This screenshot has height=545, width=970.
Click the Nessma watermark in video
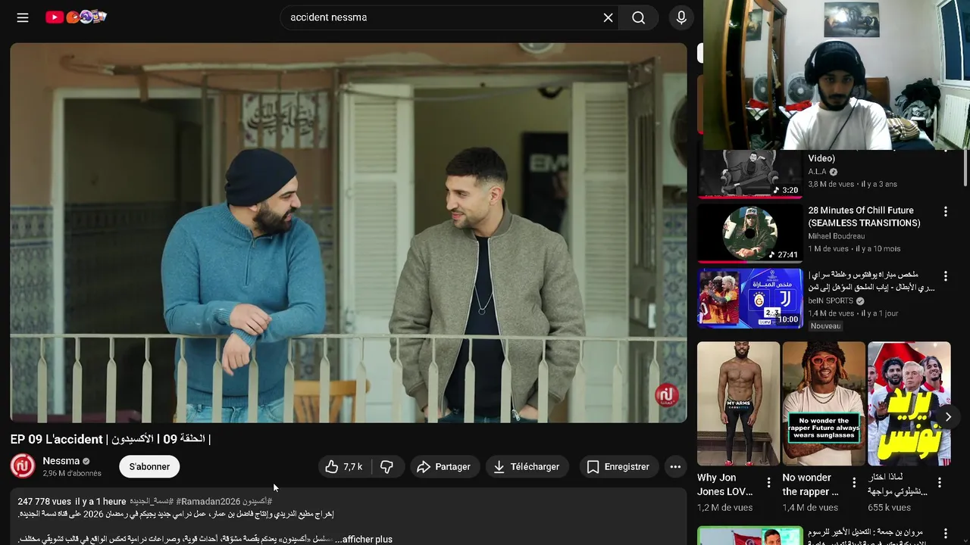pyautogui.click(x=667, y=395)
